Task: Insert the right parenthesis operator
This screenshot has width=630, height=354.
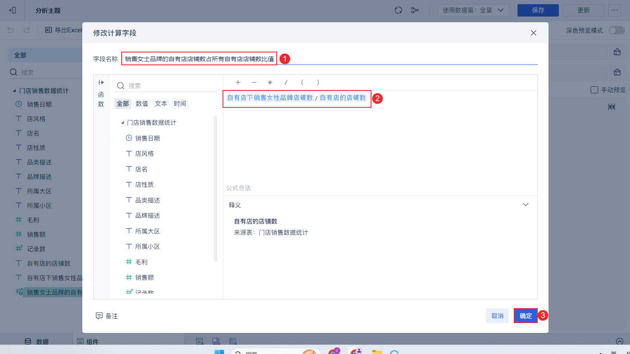Action: coord(318,83)
